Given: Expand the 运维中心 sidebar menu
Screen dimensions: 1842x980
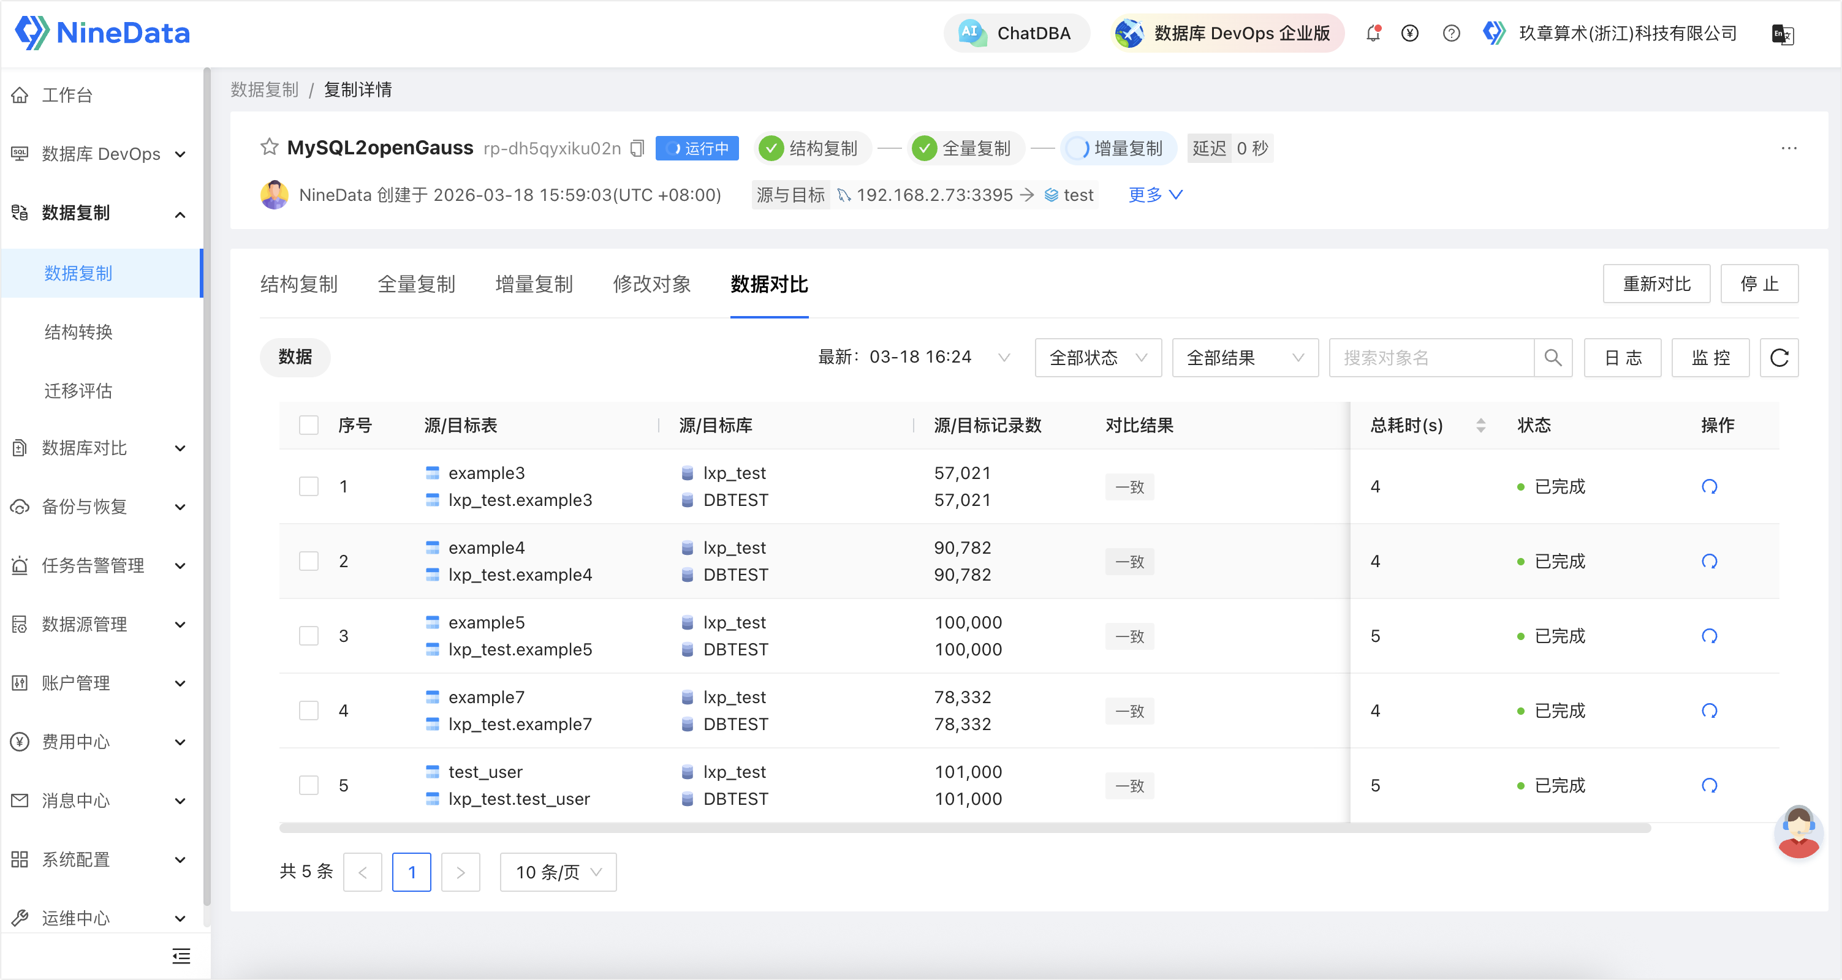Looking at the screenshot, I should coord(102,918).
